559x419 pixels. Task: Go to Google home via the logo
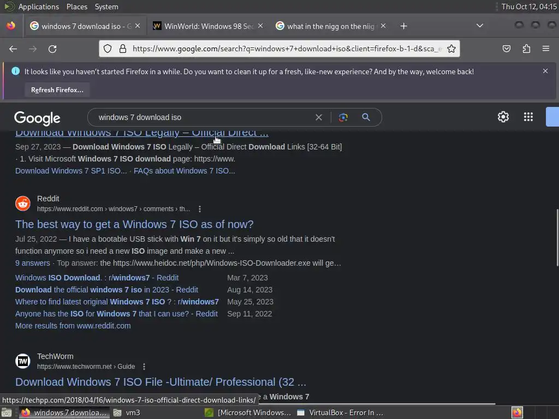pos(37,118)
